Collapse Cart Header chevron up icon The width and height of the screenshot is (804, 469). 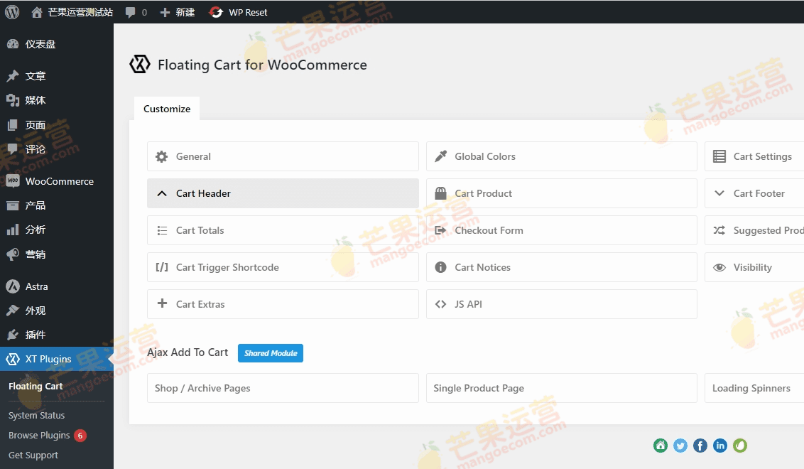(161, 193)
